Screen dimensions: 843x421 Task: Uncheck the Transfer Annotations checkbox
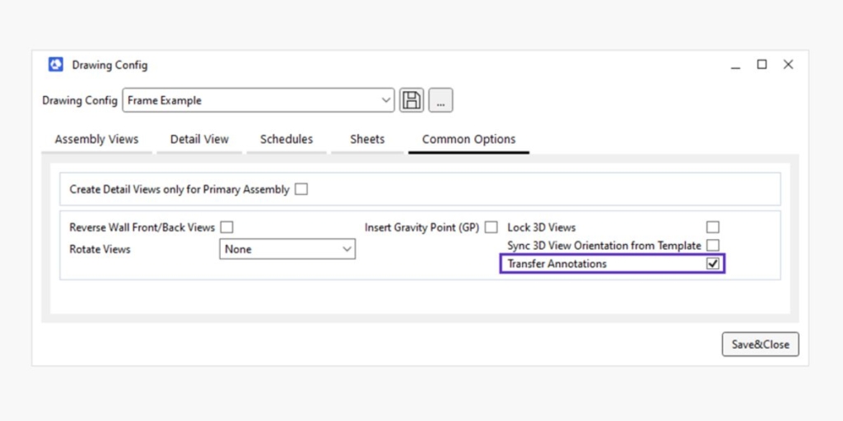pyautogui.click(x=713, y=264)
